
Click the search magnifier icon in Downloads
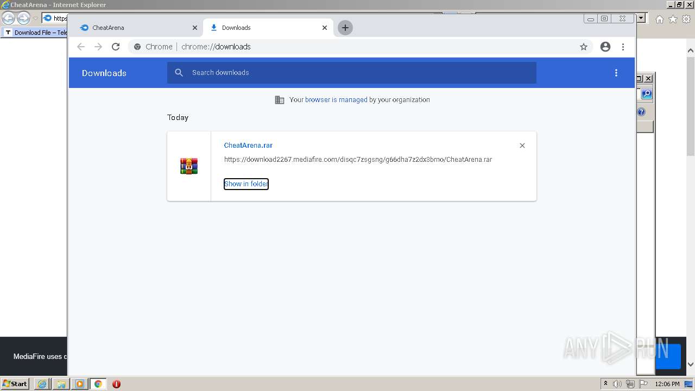coord(179,73)
